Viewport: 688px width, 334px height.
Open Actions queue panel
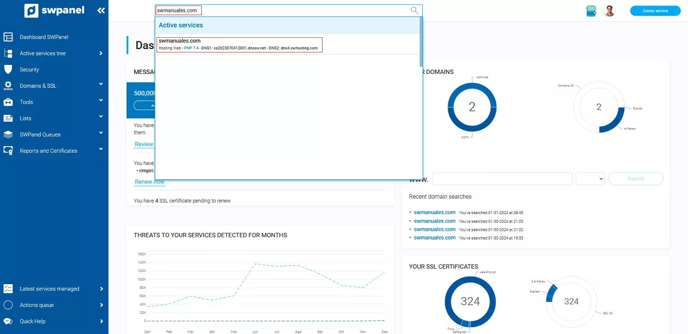point(37,305)
